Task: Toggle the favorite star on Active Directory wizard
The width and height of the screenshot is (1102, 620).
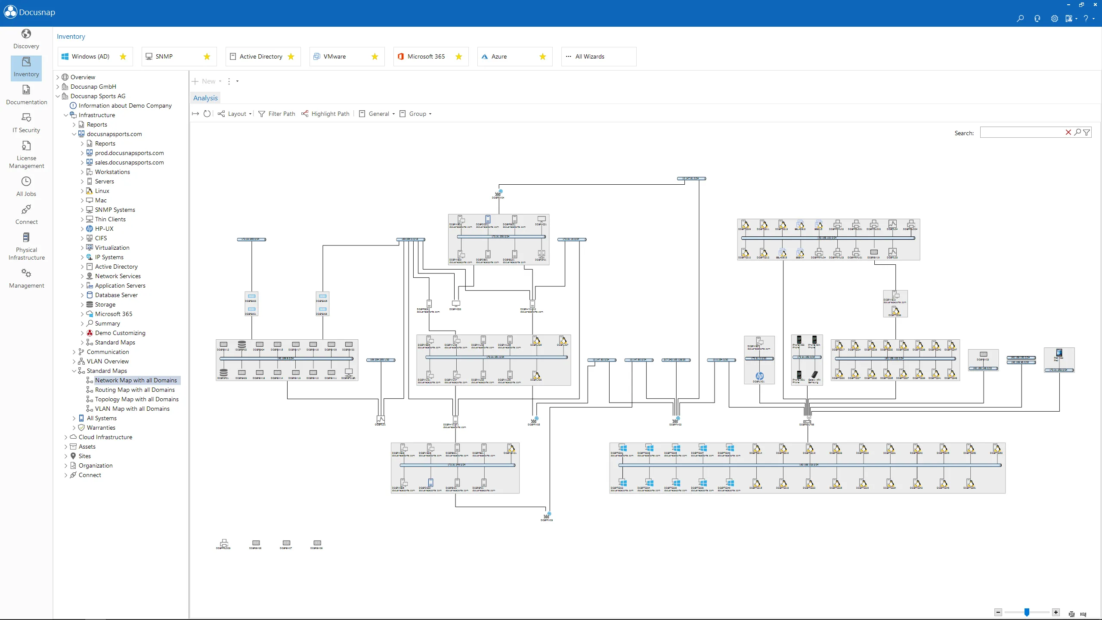Action: tap(291, 56)
